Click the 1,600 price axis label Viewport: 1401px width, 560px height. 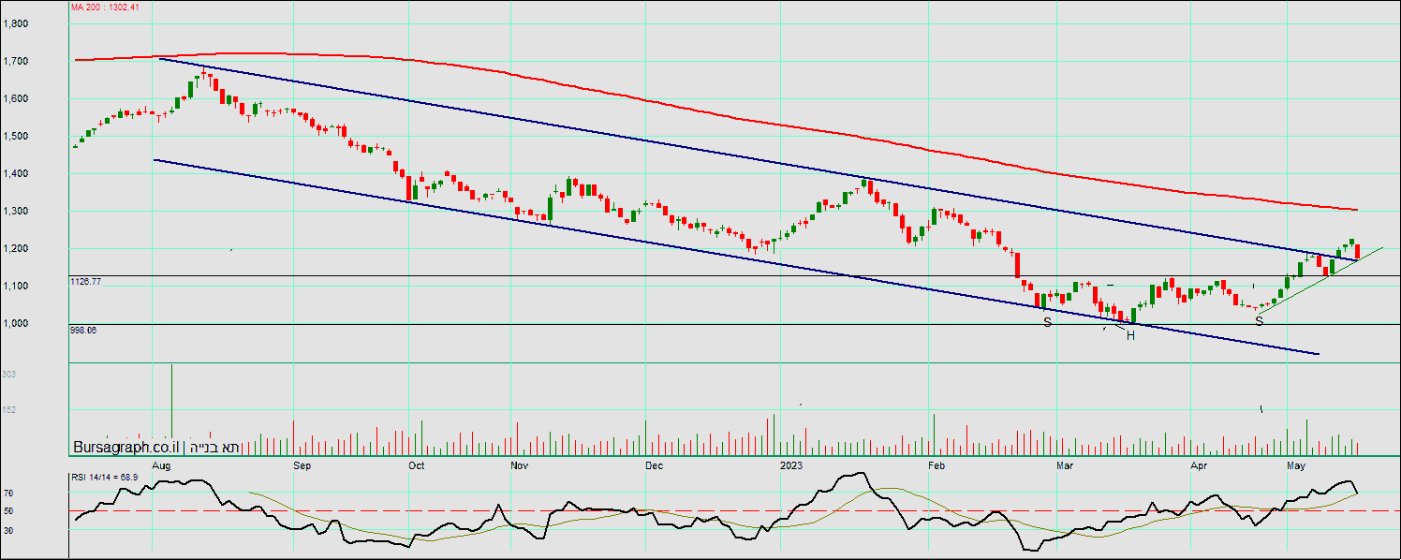click(15, 98)
